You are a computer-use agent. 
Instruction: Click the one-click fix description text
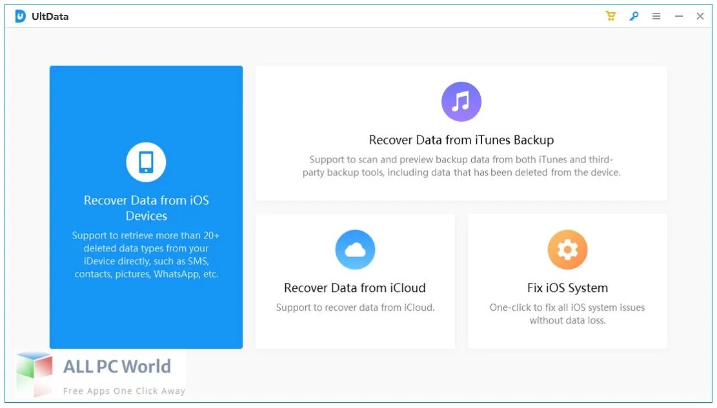[567, 314]
